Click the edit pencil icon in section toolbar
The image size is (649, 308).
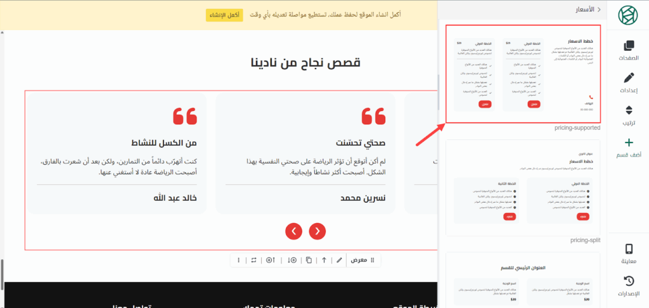tap(340, 260)
